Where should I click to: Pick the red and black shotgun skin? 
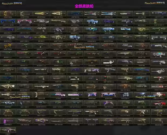(x=159, y=103)
